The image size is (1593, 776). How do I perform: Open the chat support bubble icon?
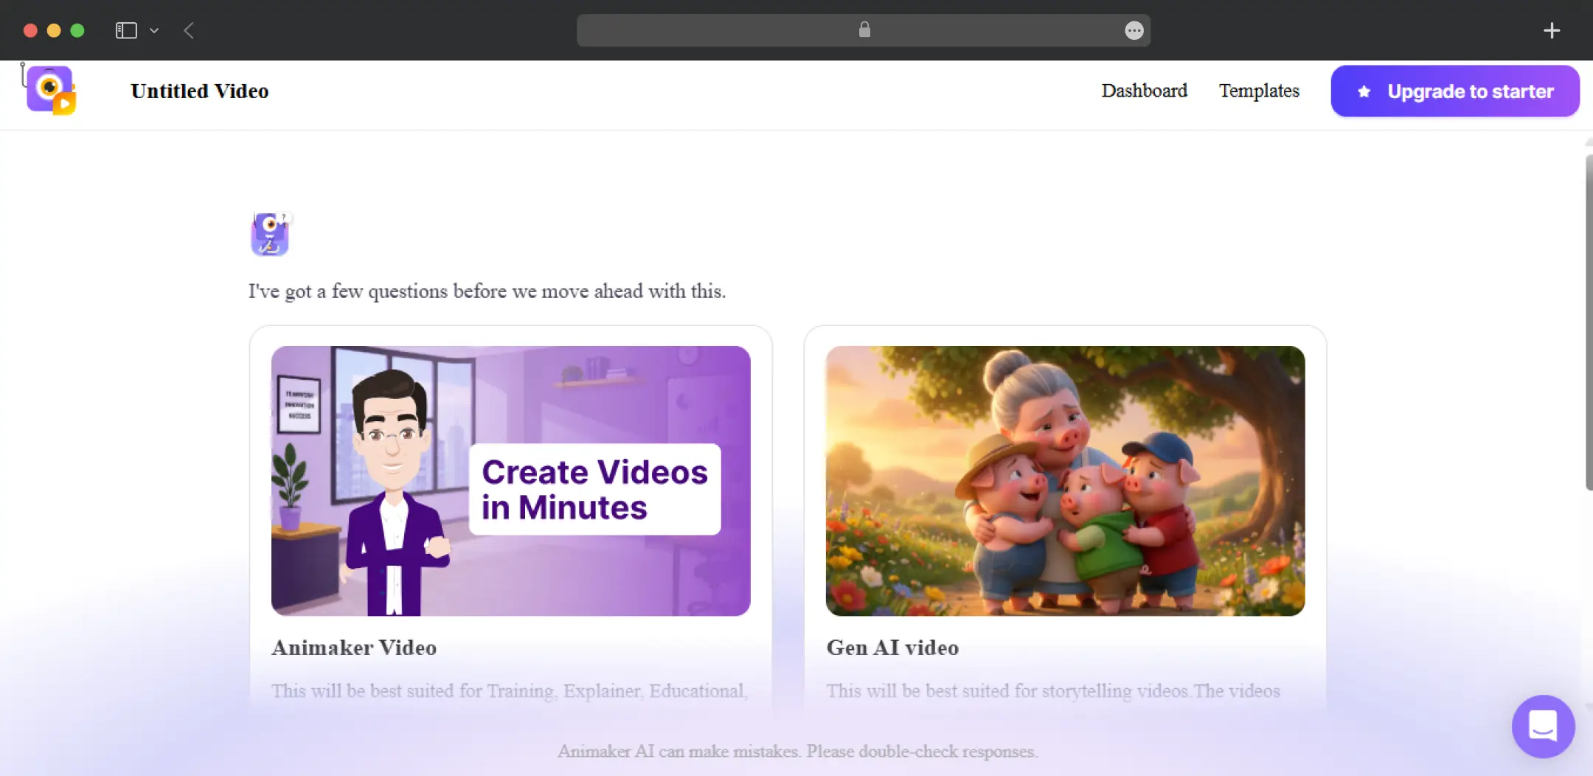[x=1543, y=726]
